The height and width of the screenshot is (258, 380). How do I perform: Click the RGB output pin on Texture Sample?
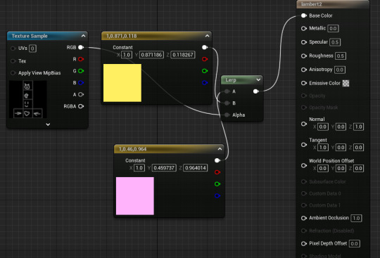tap(81, 47)
